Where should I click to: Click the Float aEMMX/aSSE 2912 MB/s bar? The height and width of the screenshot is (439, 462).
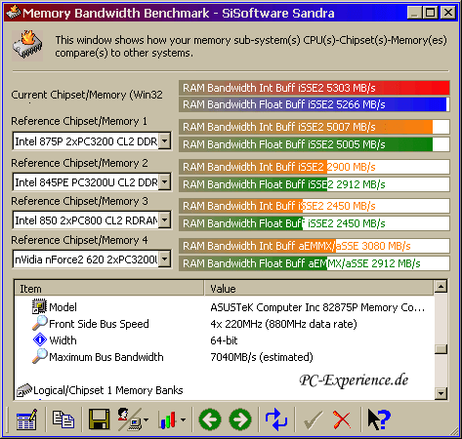[x=315, y=263]
